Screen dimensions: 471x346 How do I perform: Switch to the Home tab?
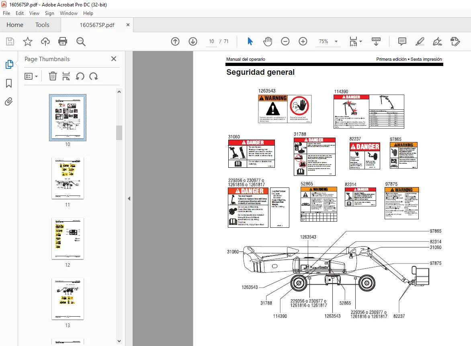tap(15, 25)
